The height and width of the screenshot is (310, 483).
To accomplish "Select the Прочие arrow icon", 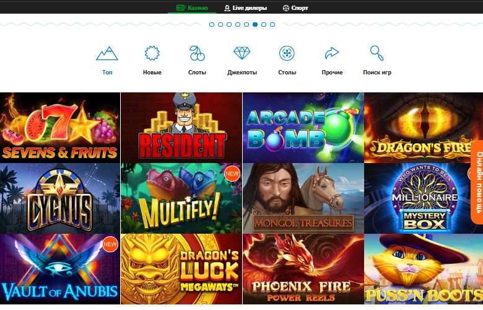I will (x=332, y=53).
